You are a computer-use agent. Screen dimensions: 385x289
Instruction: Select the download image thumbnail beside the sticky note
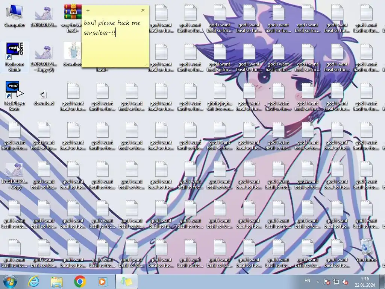coord(73,54)
